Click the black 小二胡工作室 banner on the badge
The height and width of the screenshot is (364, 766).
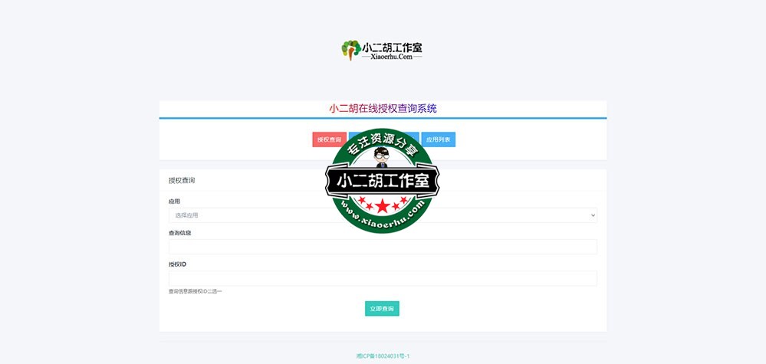pyautogui.click(x=383, y=182)
